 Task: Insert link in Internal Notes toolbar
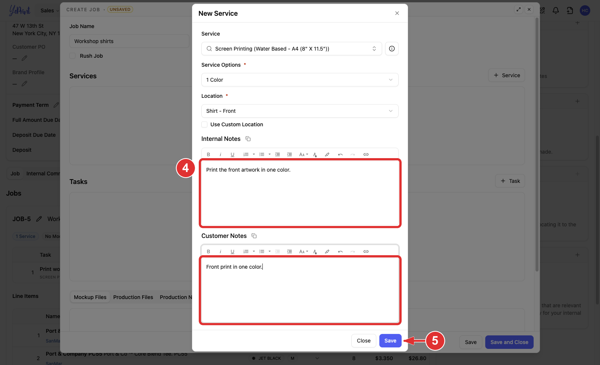point(366,154)
